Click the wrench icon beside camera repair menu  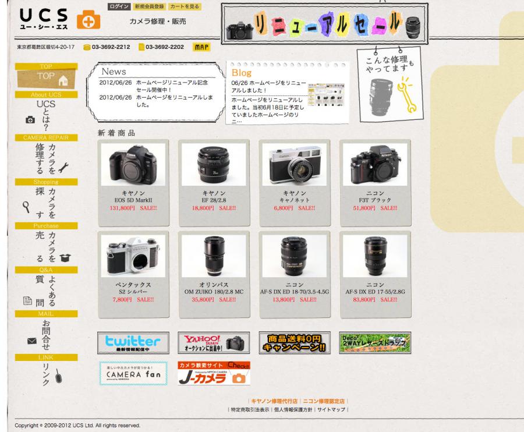tap(63, 168)
